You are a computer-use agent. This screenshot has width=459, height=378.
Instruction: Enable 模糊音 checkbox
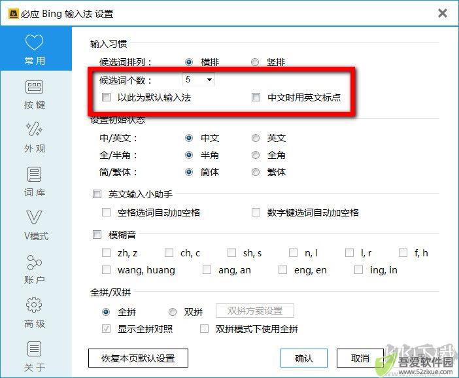pos(97,234)
